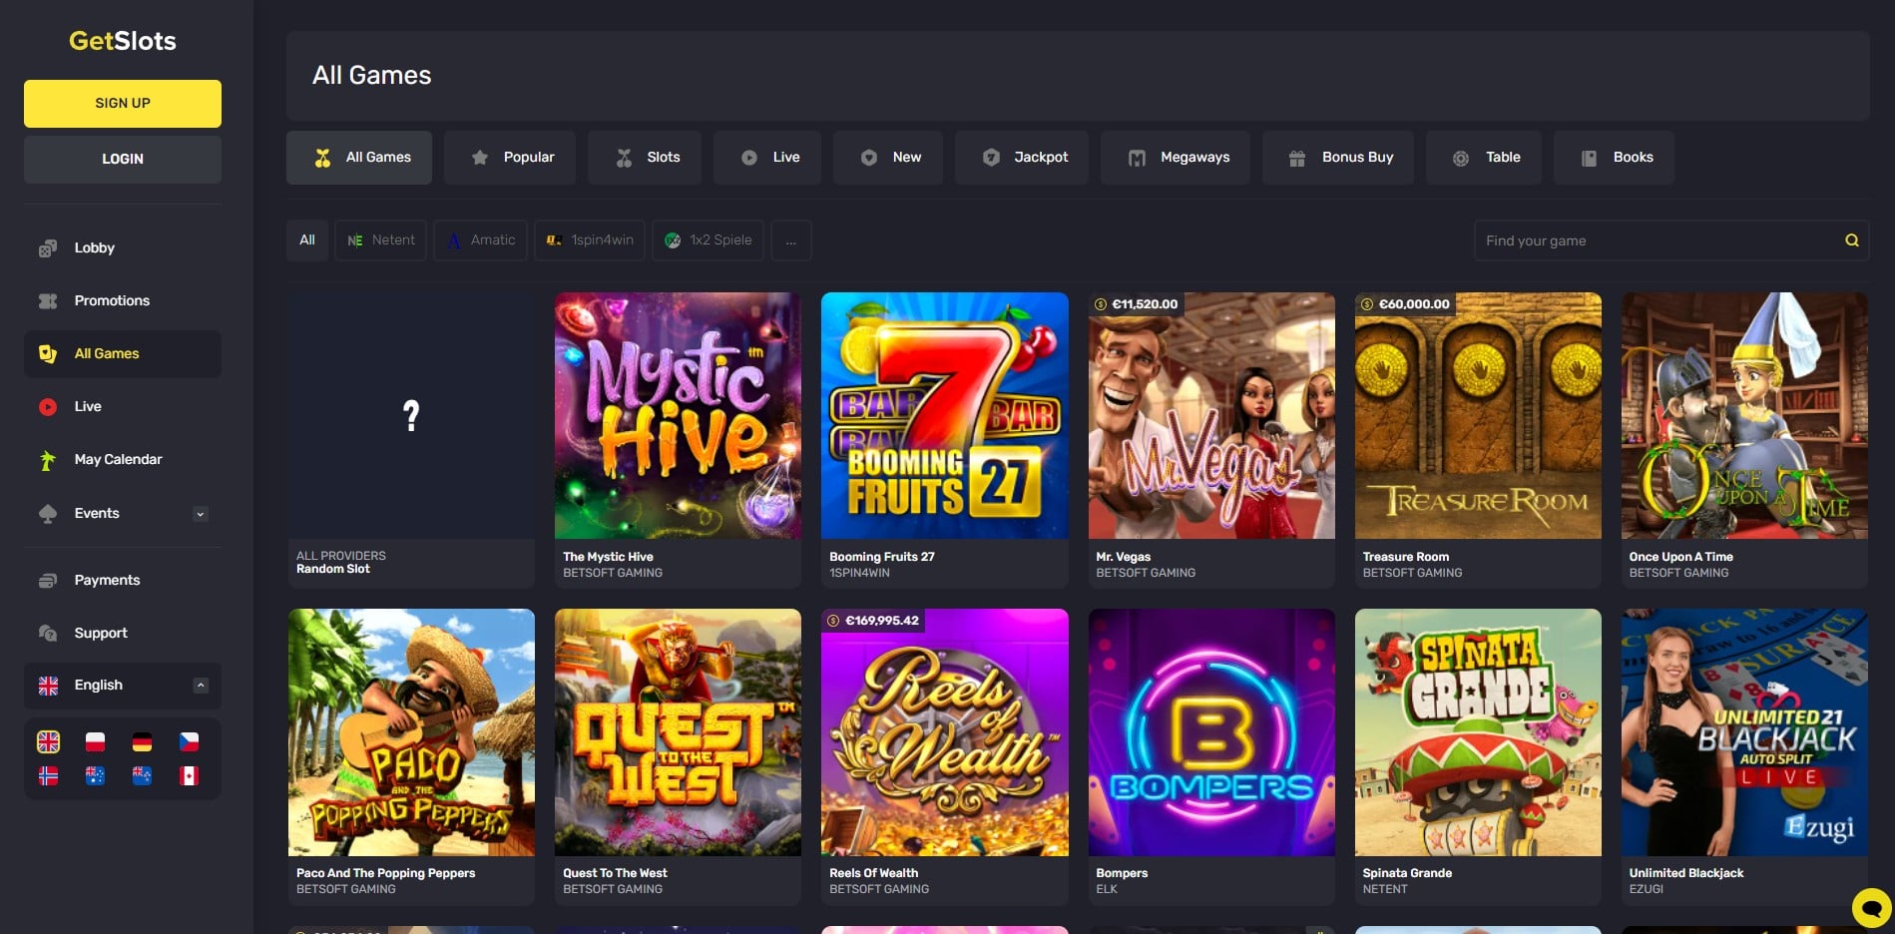The height and width of the screenshot is (934, 1895).
Task: Click the €11,520.00 jackpot badge
Action: (x=1136, y=304)
